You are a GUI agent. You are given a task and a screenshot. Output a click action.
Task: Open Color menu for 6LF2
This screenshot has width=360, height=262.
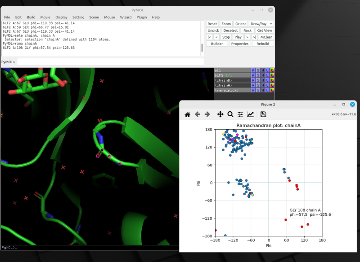pos(272,75)
